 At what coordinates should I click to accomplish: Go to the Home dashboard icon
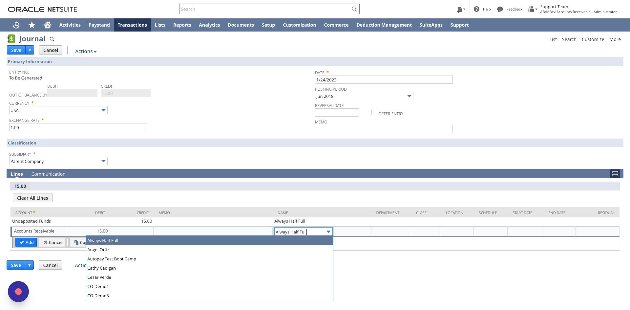pos(48,25)
